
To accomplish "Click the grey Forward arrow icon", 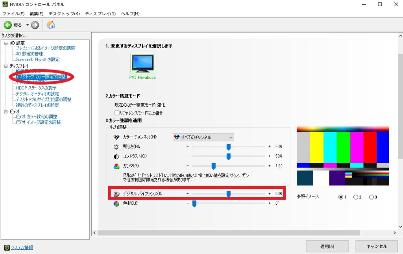I will [x=35, y=25].
